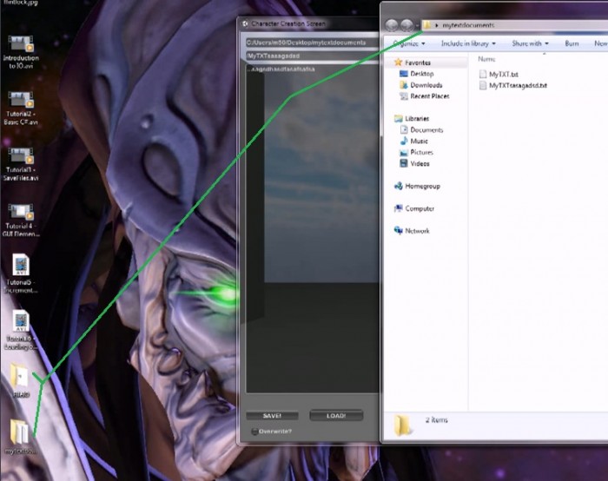The height and width of the screenshot is (481, 608).
Task: Click the SAVE! button
Action: [x=272, y=416]
